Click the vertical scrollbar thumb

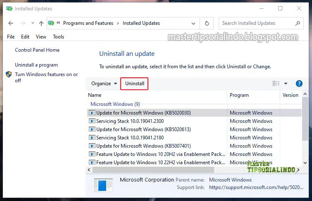(x=305, y=119)
